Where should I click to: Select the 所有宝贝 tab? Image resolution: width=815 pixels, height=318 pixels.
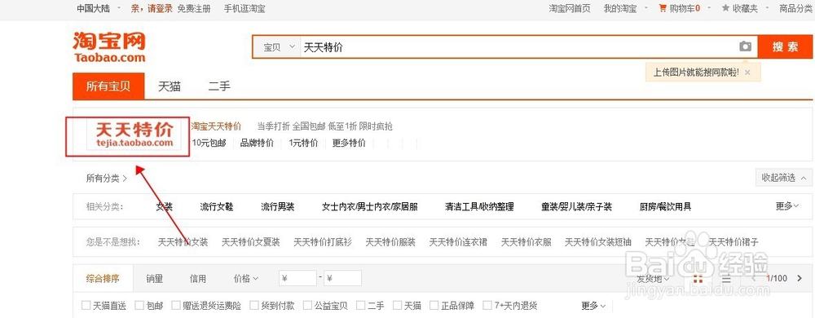click(x=108, y=86)
